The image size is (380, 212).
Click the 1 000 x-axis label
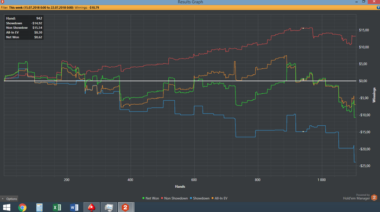(x=321, y=180)
